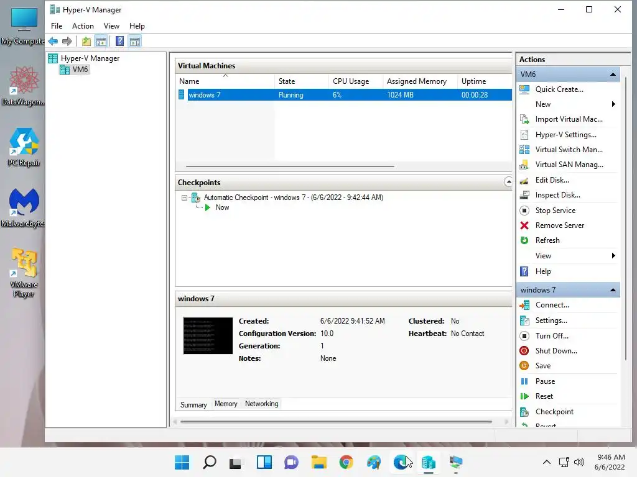Click the Virtual Machines list horizontal scrollbar

(290, 166)
